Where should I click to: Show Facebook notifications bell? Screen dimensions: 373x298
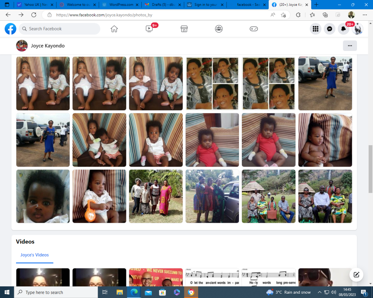343,29
